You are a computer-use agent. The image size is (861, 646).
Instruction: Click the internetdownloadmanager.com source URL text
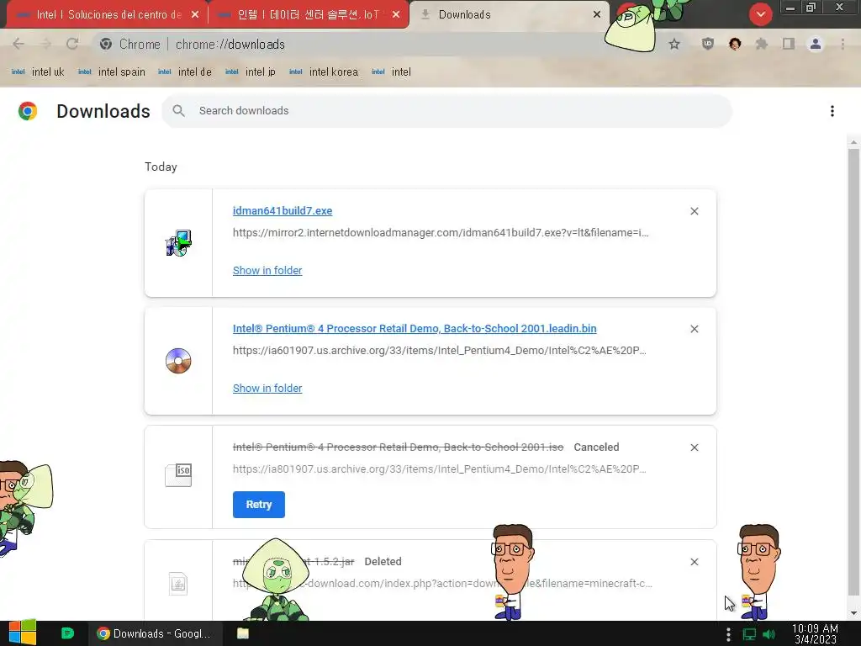[441, 233]
